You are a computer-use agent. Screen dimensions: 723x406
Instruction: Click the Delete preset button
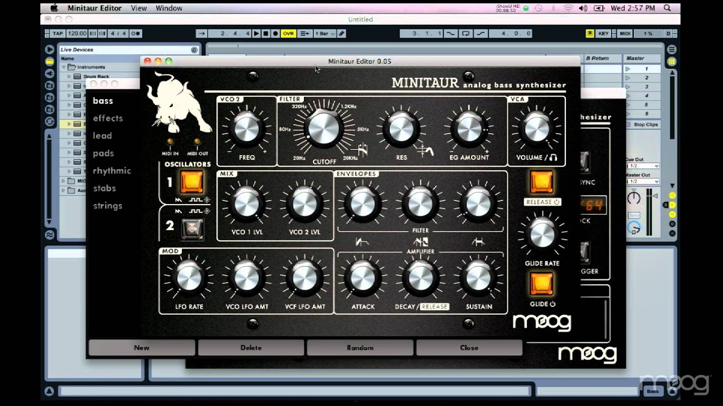point(251,347)
